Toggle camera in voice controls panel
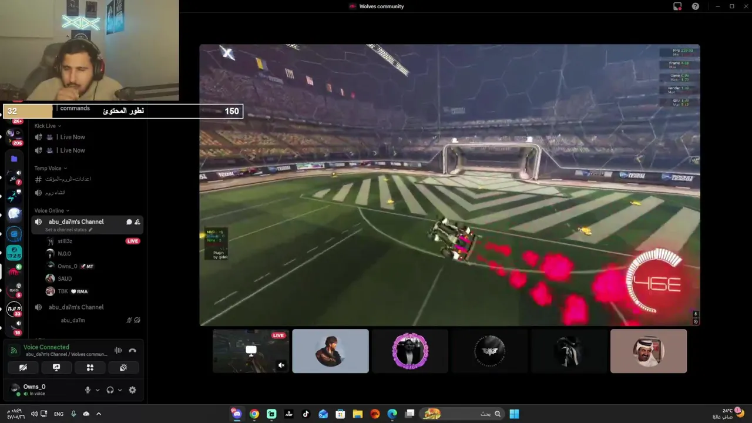752x423 pixels. pyautogui.click(x=23, y=367)
